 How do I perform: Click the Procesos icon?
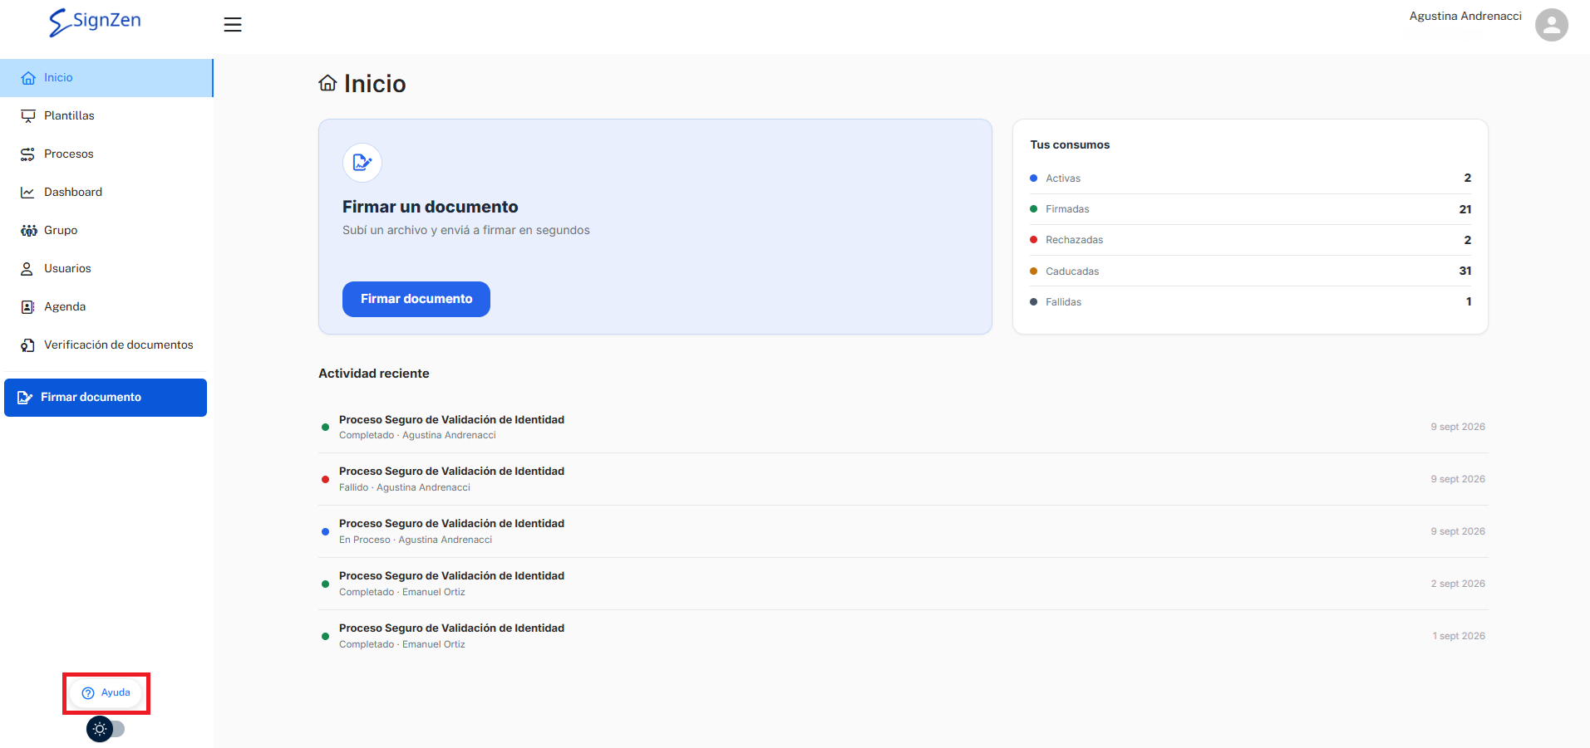coord(28,154)
